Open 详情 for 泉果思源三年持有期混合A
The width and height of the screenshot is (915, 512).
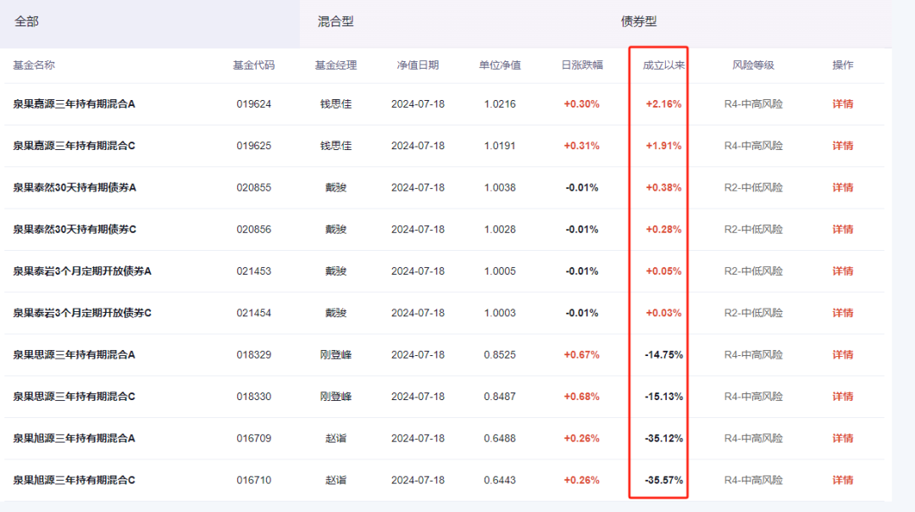coord(843,355)
